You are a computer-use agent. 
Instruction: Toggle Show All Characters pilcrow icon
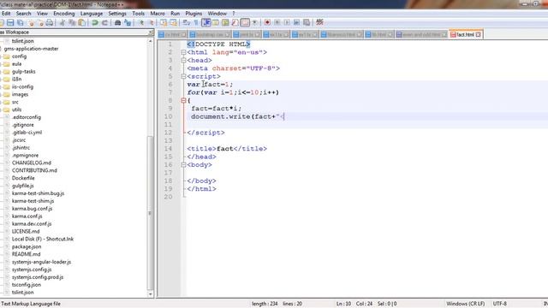click(196, 23)
